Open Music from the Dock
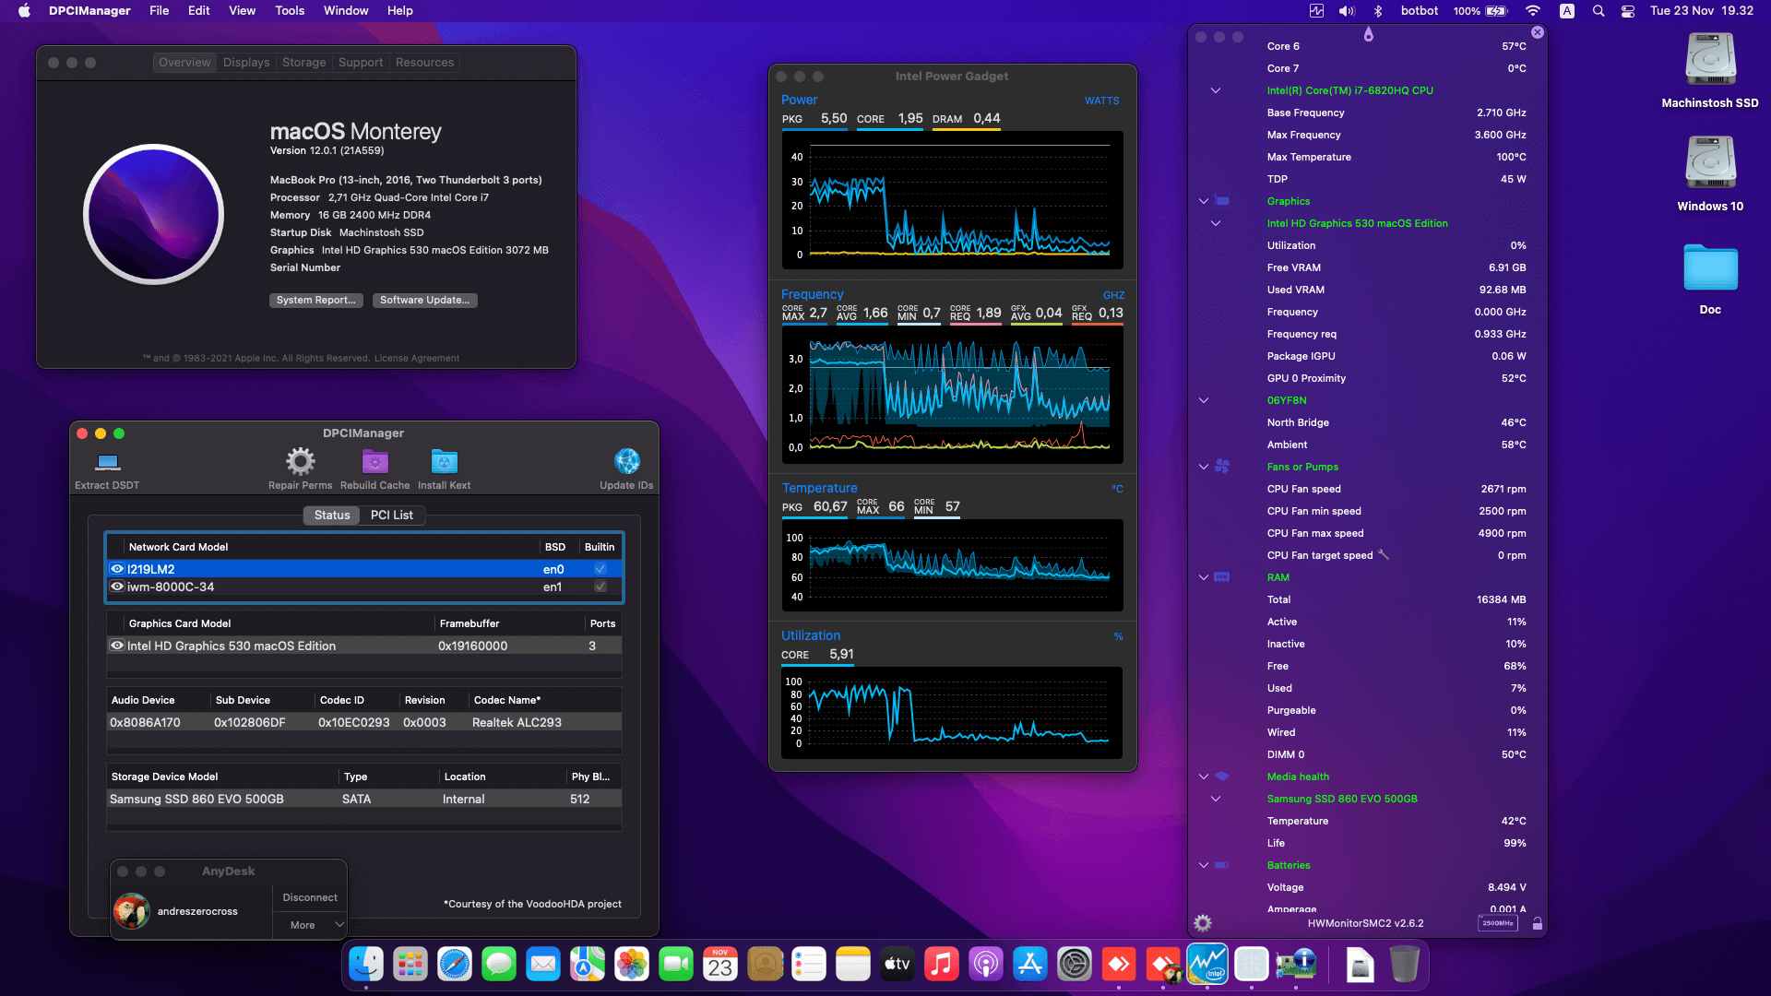This screenshot has height=996, width=1771. click(942, 965)
